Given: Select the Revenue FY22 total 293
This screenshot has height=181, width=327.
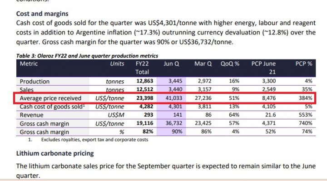Looking at the screenshot, I should [x=149, y=115].
